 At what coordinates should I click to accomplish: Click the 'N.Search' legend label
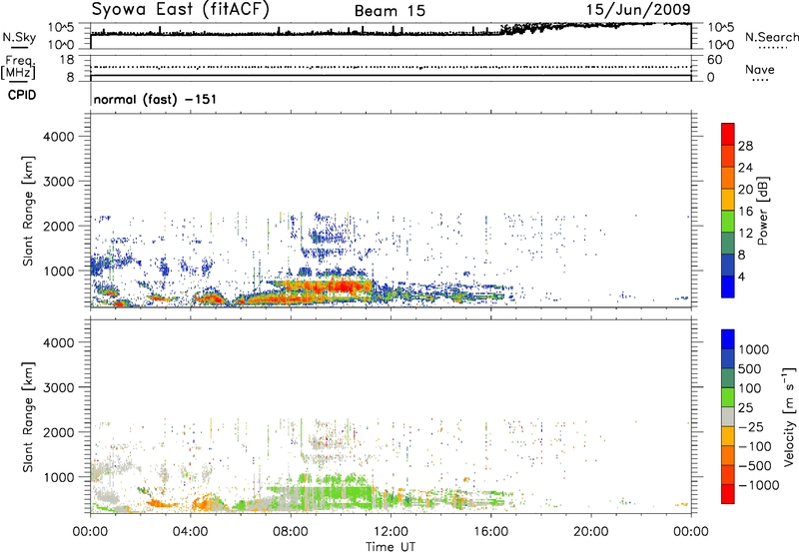[771, 37]
